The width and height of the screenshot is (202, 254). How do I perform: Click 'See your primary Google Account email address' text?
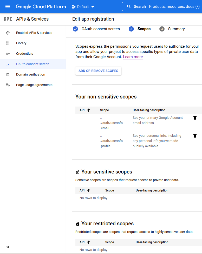(x=158, y=120)
